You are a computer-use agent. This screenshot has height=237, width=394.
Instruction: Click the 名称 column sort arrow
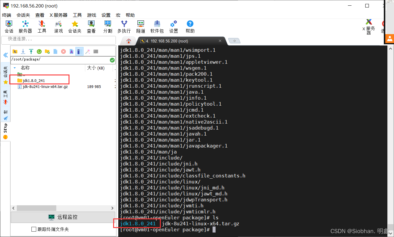(x=15, y=68)
